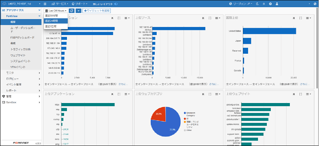Click さらに link in 国別上位 widget
The height and width of the screenshot is (146, 319).
coord(305,84)
